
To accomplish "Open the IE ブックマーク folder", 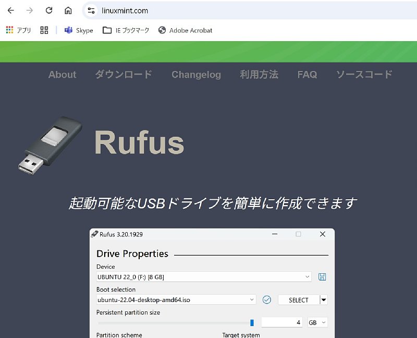I will 126,30.
